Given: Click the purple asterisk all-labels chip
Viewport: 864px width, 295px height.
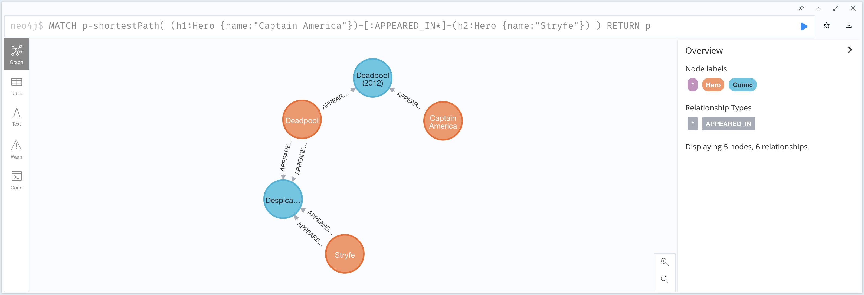Looking at the screenshot, I should point(692,85).
